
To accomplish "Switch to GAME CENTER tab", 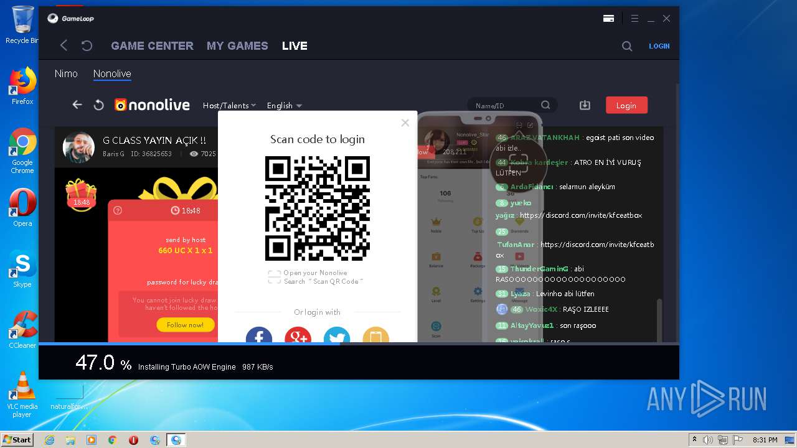I will 152,46.
